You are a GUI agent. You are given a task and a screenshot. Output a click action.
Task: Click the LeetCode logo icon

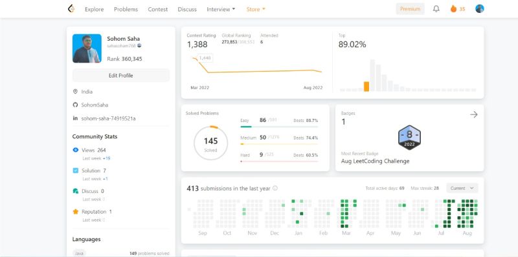(71, 9)
